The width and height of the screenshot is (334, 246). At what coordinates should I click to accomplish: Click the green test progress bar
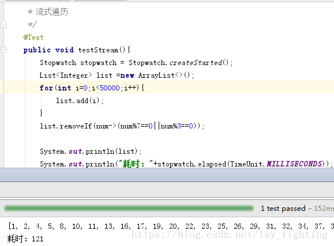(x=129, y=208)
